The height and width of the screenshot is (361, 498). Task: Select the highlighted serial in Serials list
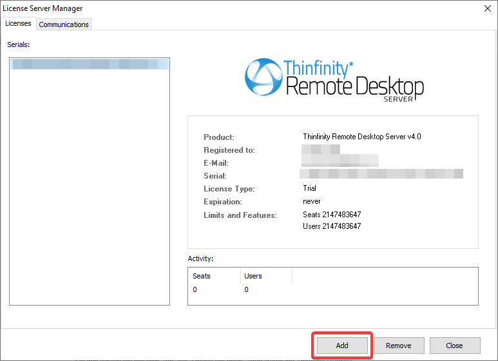click(x=90, y=64)
